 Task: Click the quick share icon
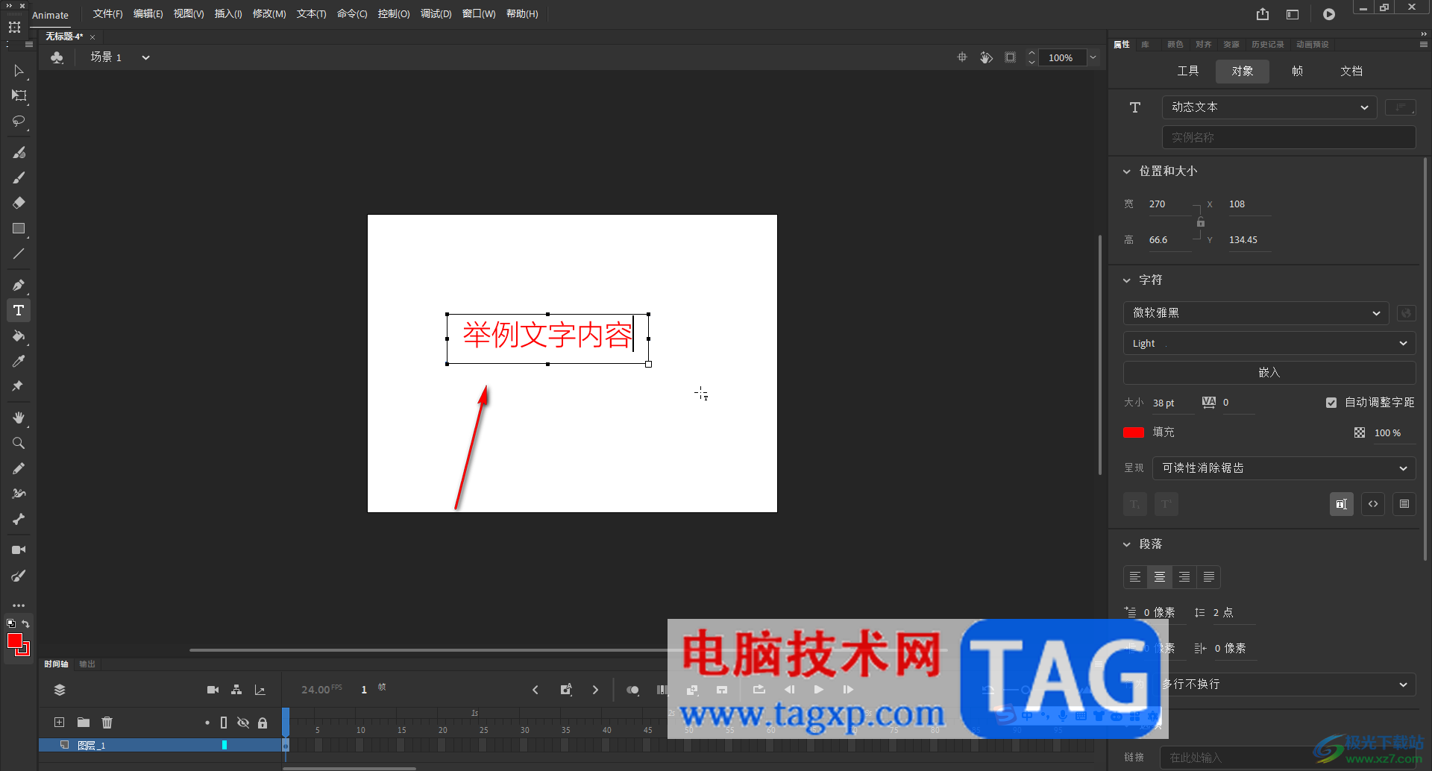click(1263, 14)
